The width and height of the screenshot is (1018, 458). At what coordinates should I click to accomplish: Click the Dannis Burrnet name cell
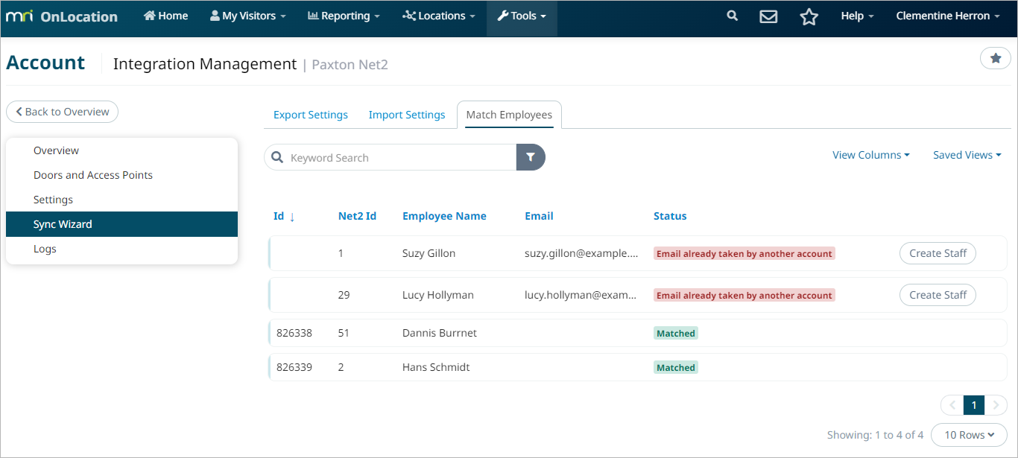coord(439,333)
